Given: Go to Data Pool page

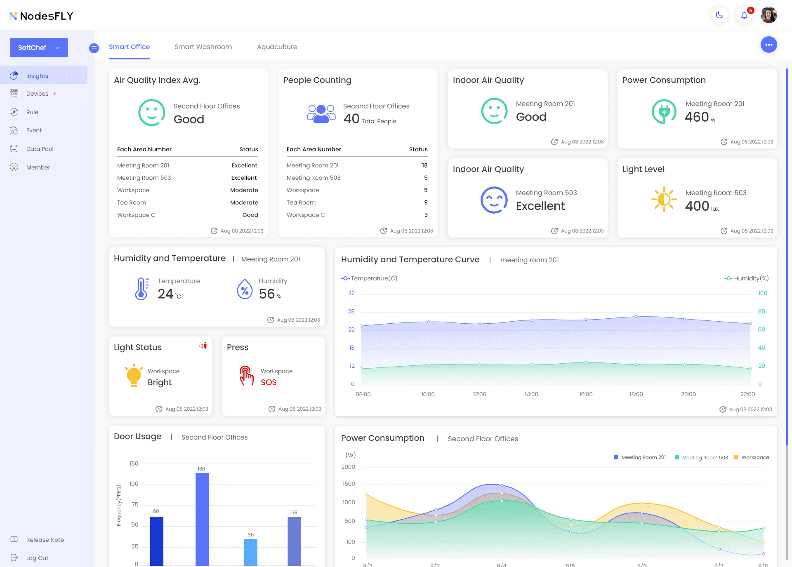Looking at the screenshot, I should (x=40, y=149).
